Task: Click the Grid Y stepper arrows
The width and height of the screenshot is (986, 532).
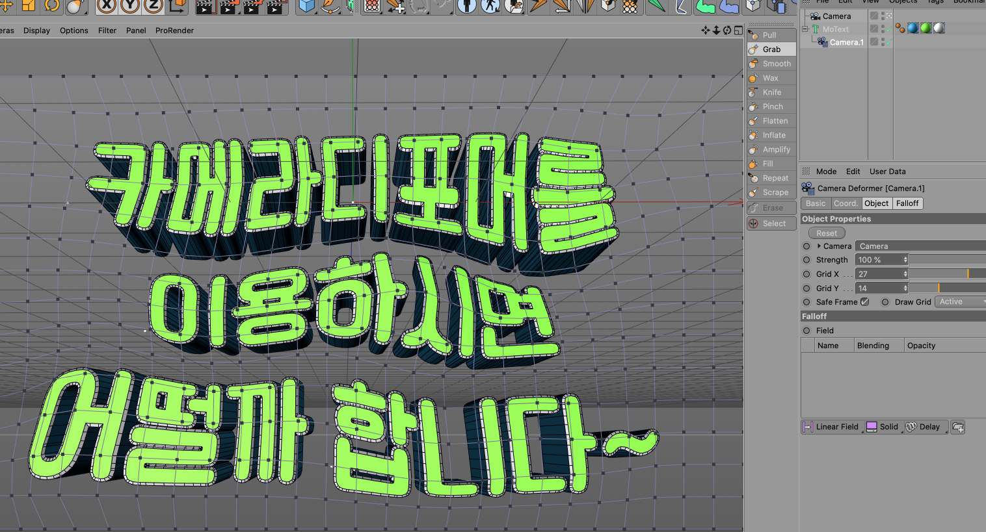Action: click(x=905, y=288)
